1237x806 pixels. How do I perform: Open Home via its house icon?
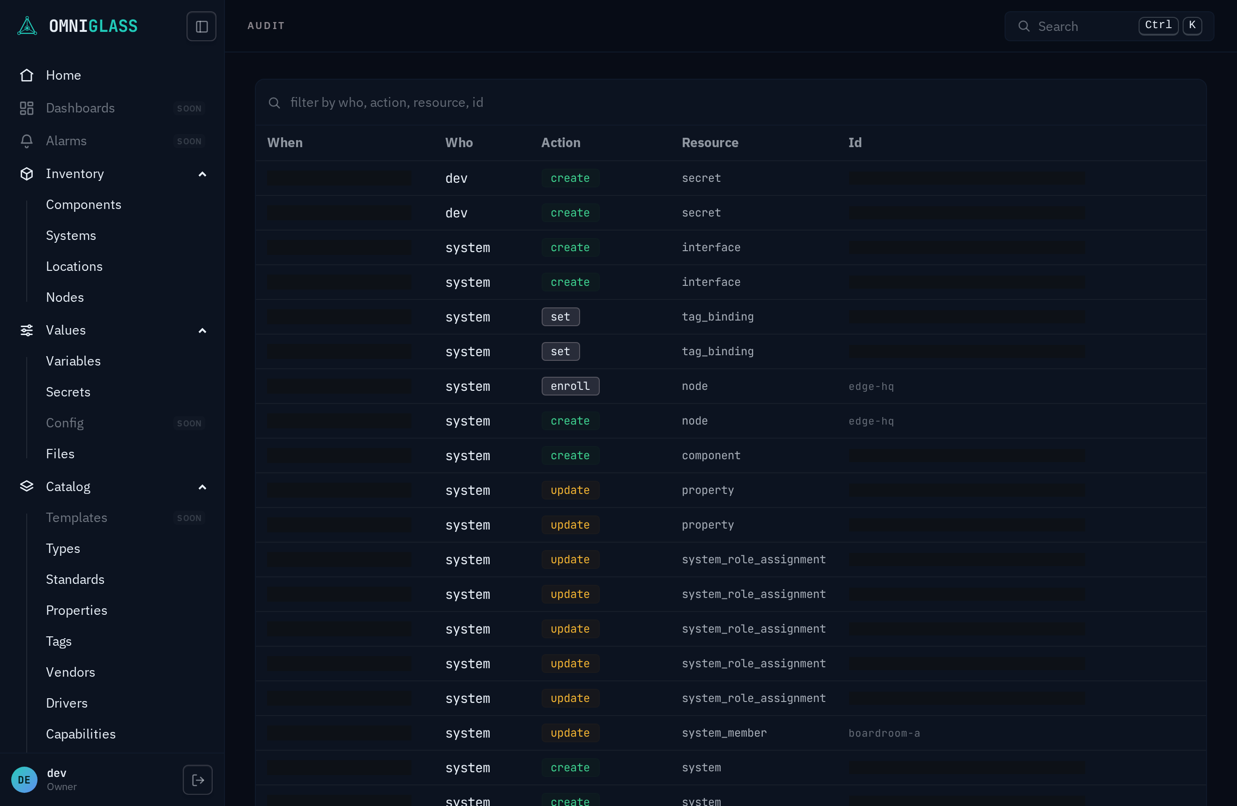click(27, 75)
